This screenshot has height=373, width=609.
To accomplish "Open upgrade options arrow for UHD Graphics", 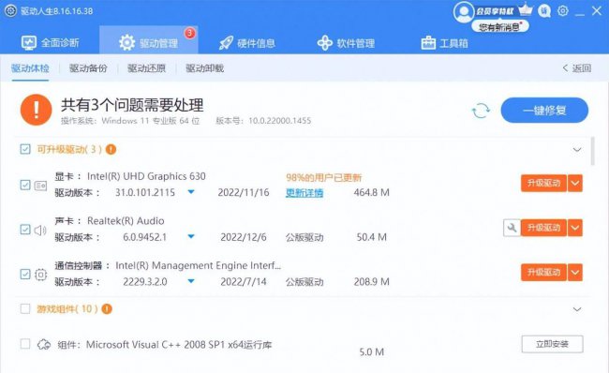I will (x=575, y=183).
